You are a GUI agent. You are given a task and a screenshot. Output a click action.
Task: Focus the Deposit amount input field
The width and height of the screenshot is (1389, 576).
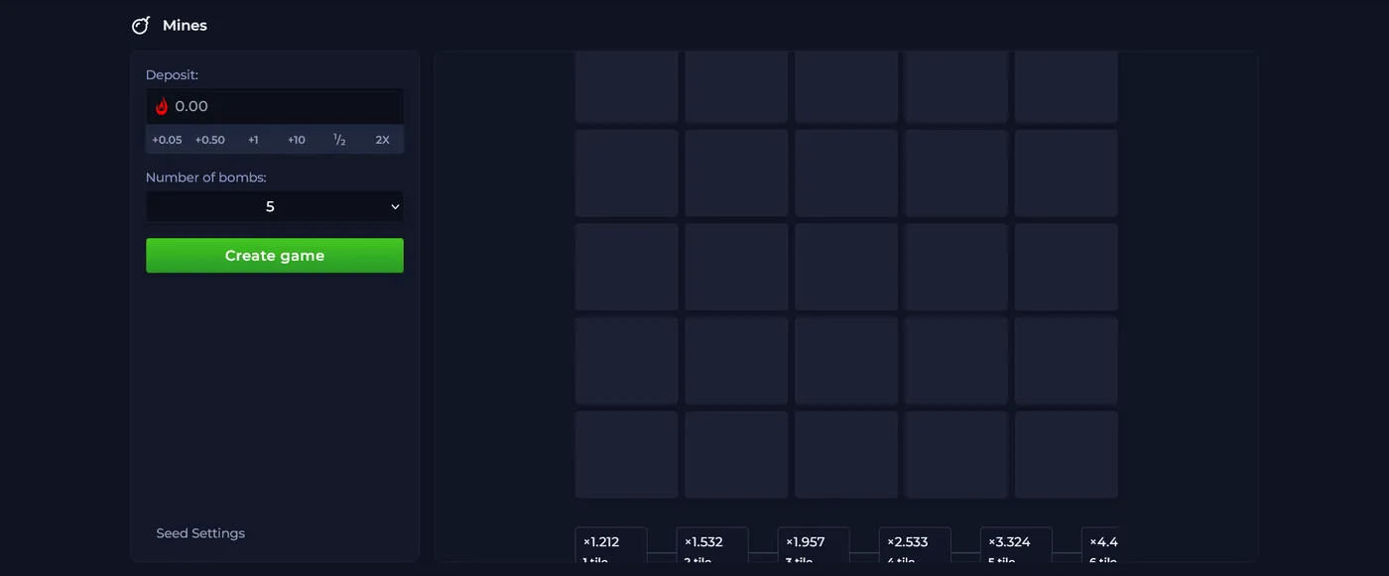[275, 106]
